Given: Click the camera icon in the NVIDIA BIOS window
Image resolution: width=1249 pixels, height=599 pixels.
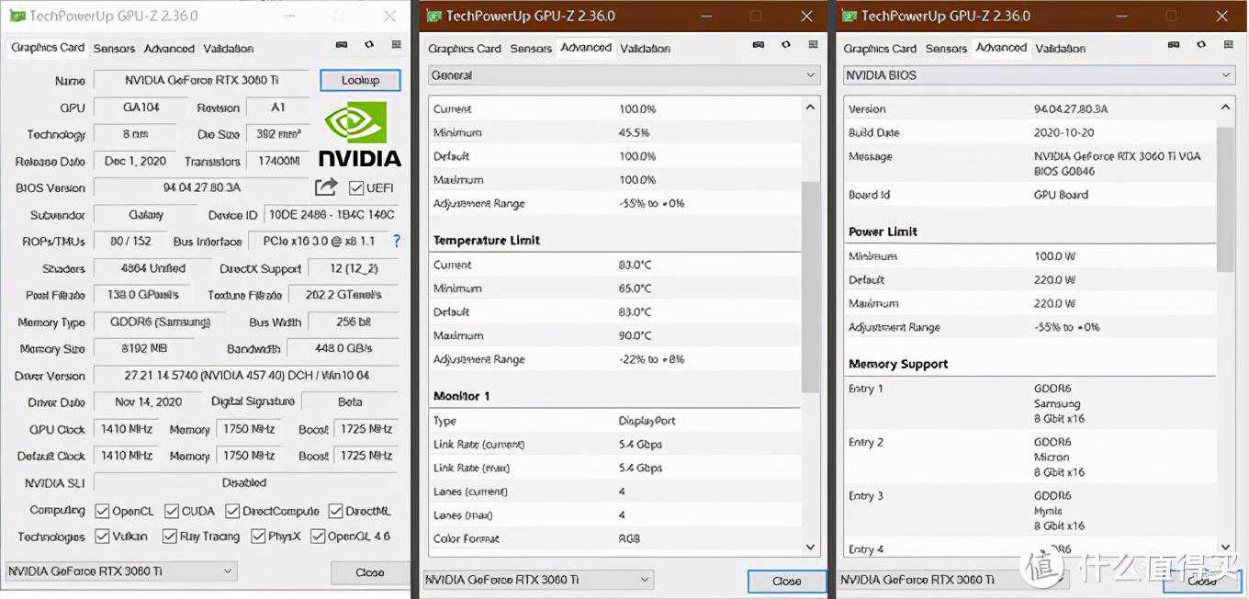Looking at the screenshot, I should pos(1174,44).
